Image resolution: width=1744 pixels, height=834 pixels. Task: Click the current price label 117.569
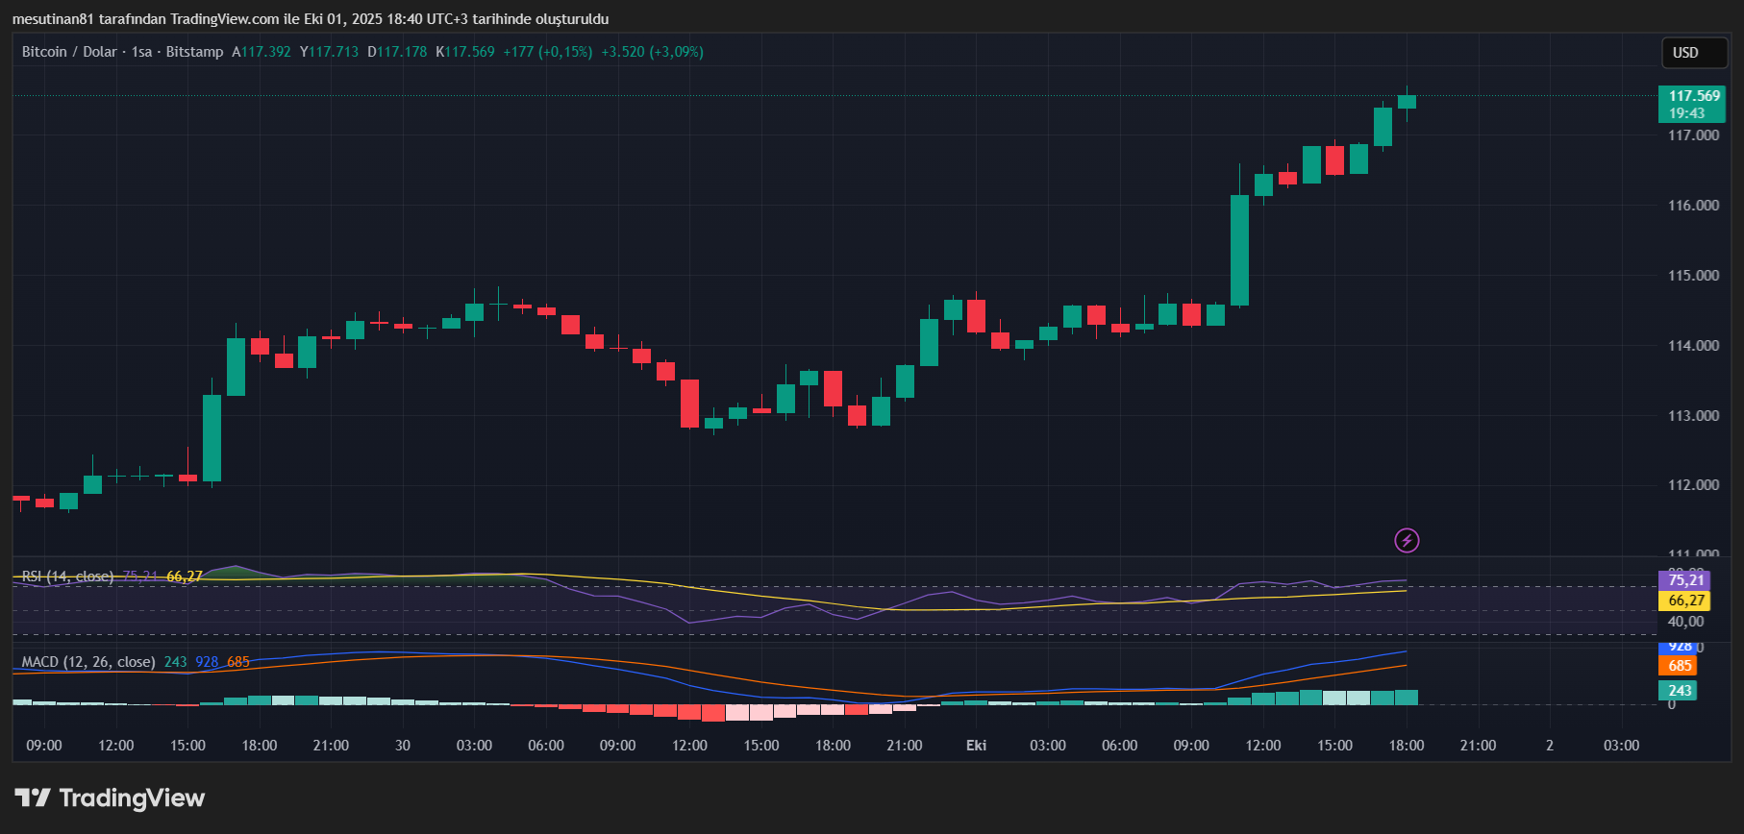click(x=1693, y=96)
